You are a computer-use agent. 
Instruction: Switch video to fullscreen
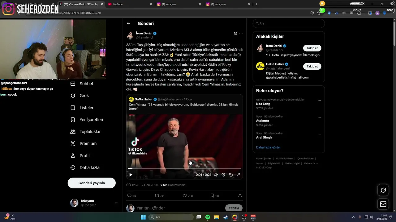[x=238, y=175]
